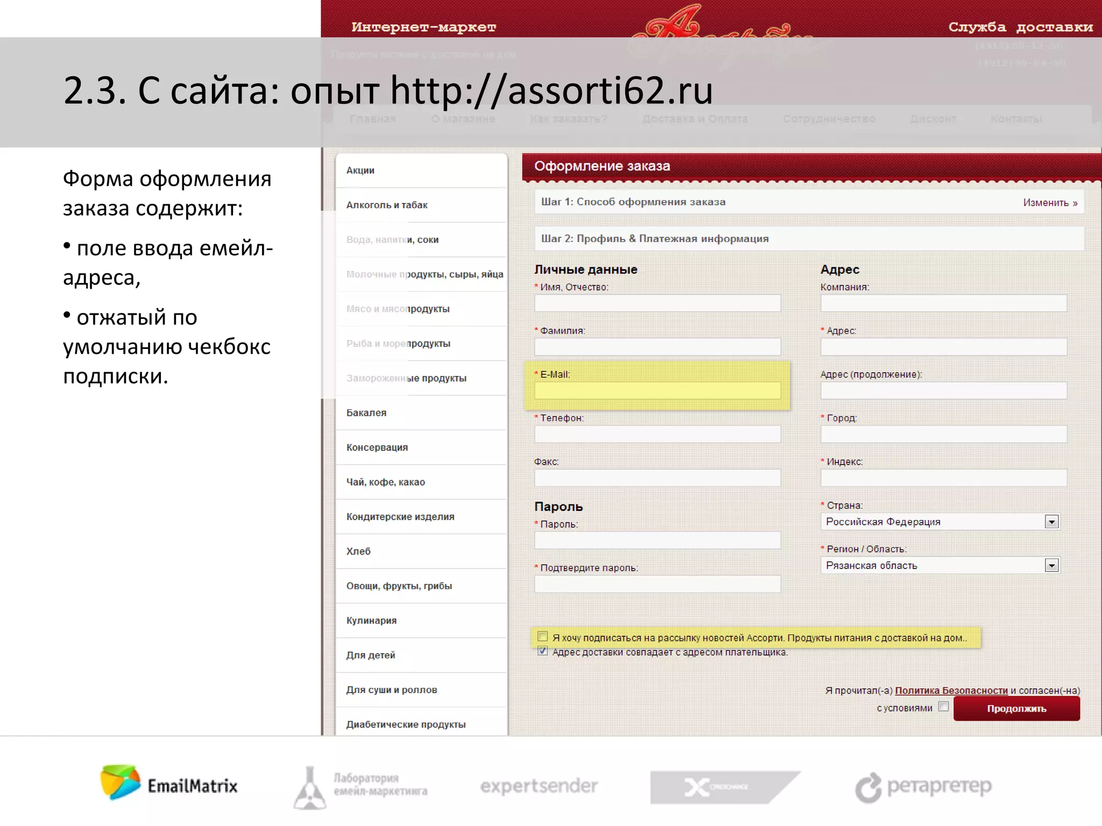Click the Факс input field
The height and width of the screenshot is (826, 1102).
click(658, 478)
